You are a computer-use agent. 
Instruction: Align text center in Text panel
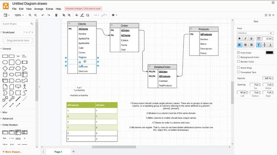point(245,45)
